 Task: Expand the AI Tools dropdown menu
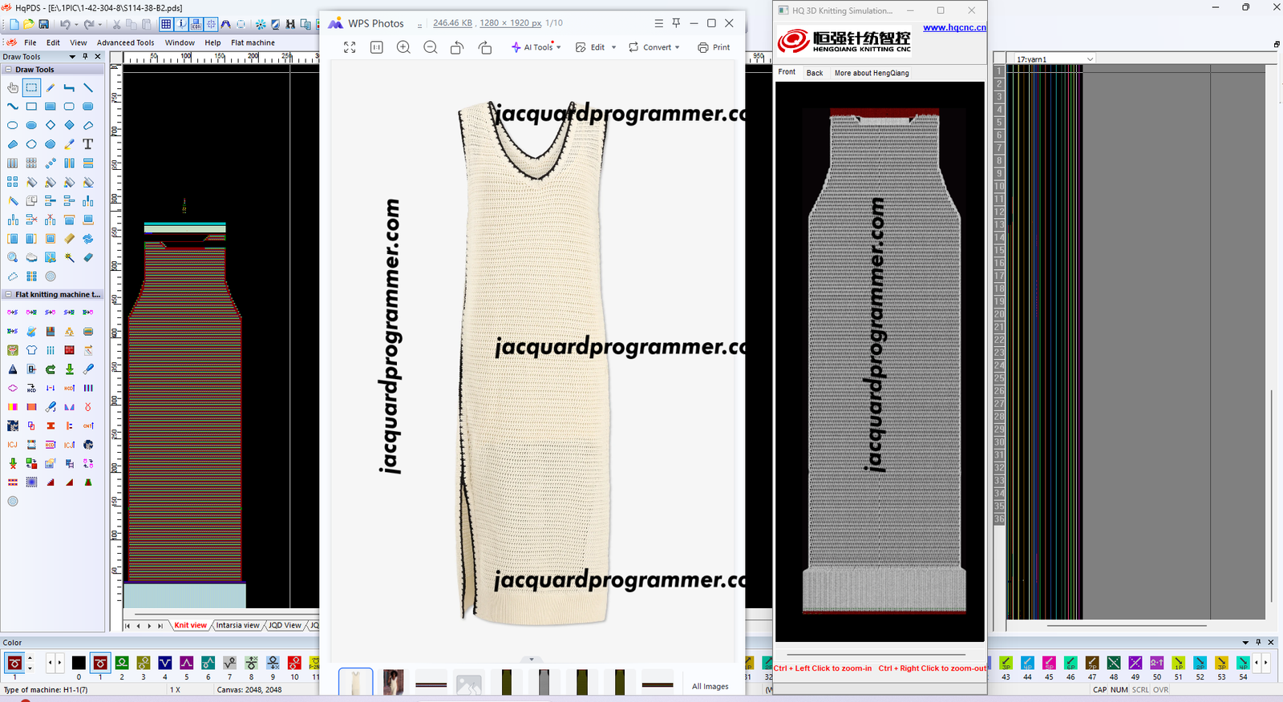536,47
